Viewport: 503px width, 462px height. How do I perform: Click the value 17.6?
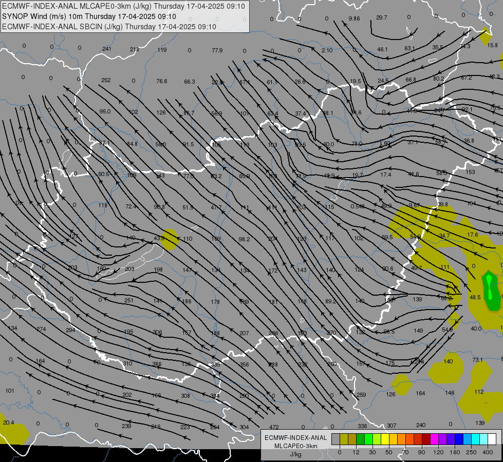pyautogui.click(x=473, y=235)
